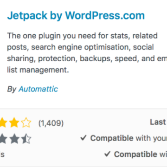Screen dimensions: 167x167
Task: Click the first description line 'The one plugin you need'
Action: [82, 36]
